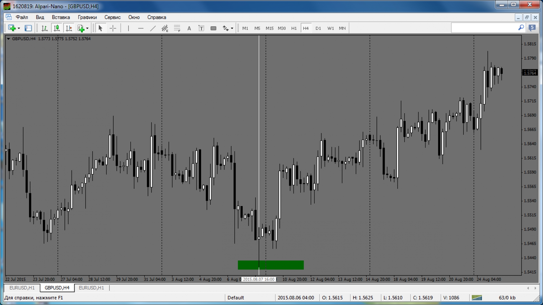Open the new chart dropdown arrow
This screenshot has height=305, width=543.
19,28
